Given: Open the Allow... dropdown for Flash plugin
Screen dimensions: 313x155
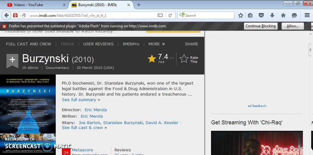Looking at the screenshot, I should tap(292, 26).
